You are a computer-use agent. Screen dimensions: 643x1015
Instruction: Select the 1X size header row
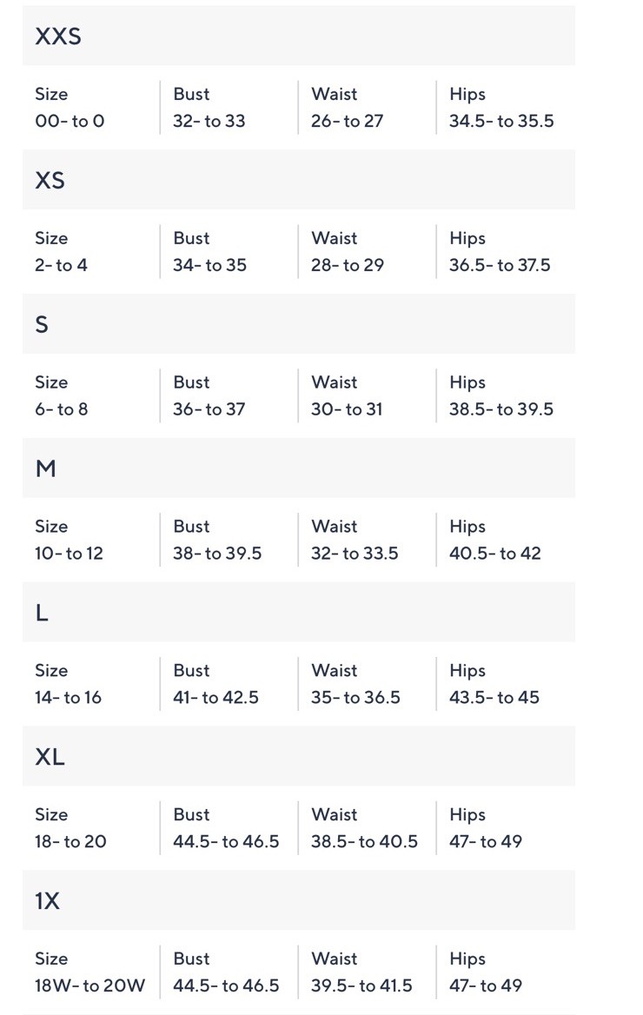[x=299, y=900]
